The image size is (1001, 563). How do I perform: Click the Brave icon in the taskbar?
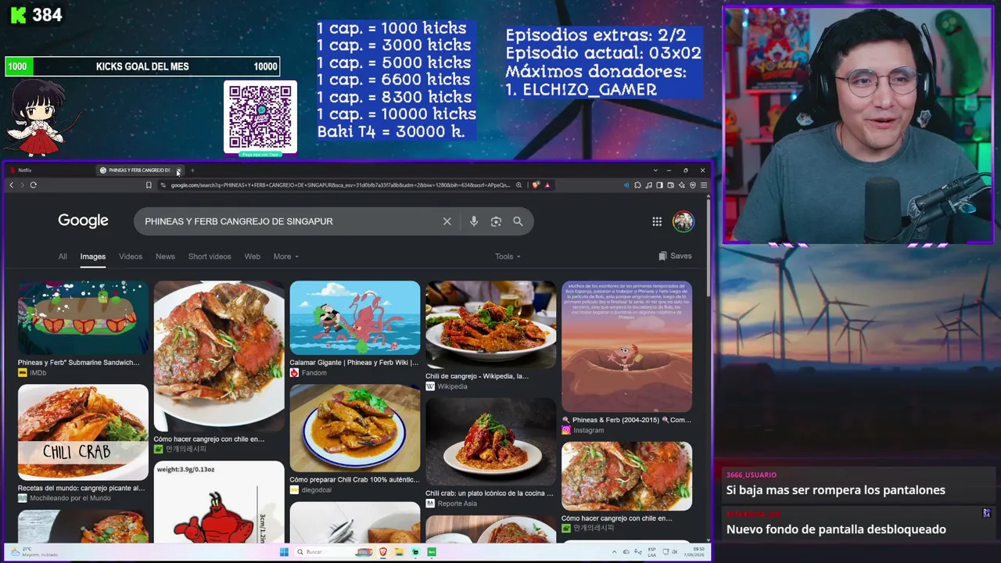(x=383, y=552)
